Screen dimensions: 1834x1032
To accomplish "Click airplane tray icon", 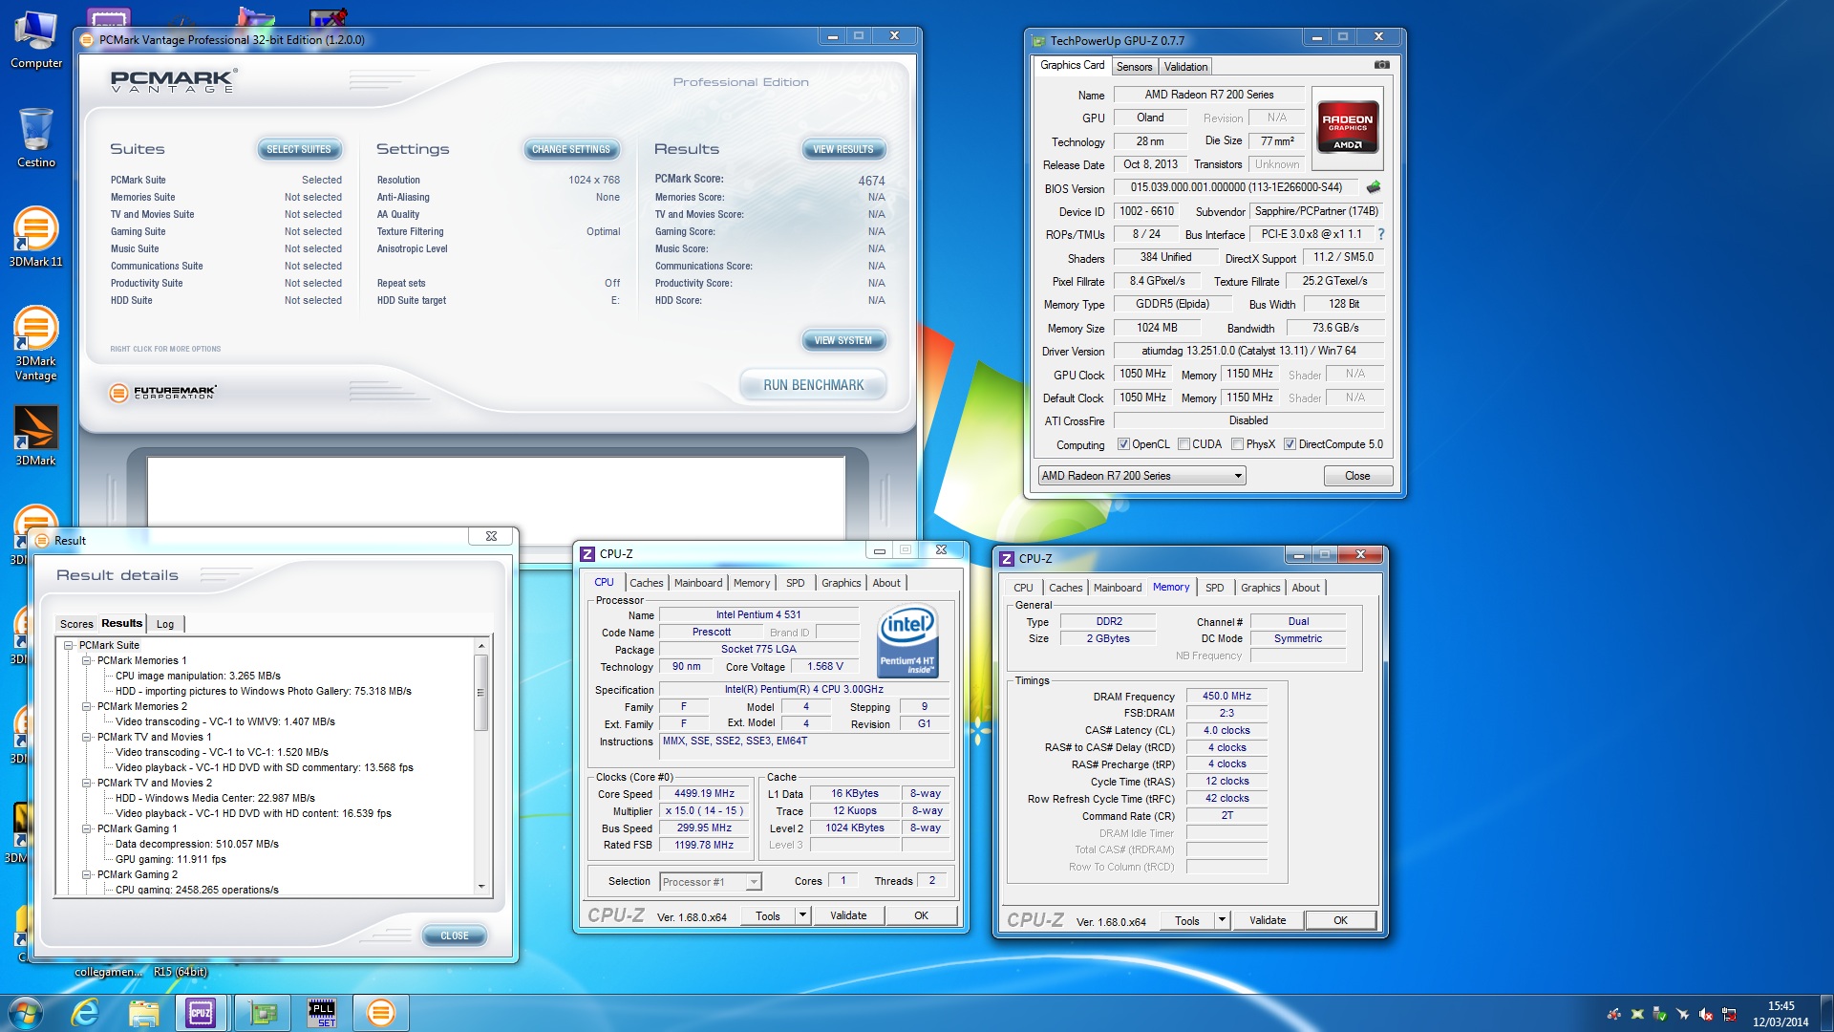I will (x=1682, y=1014).
